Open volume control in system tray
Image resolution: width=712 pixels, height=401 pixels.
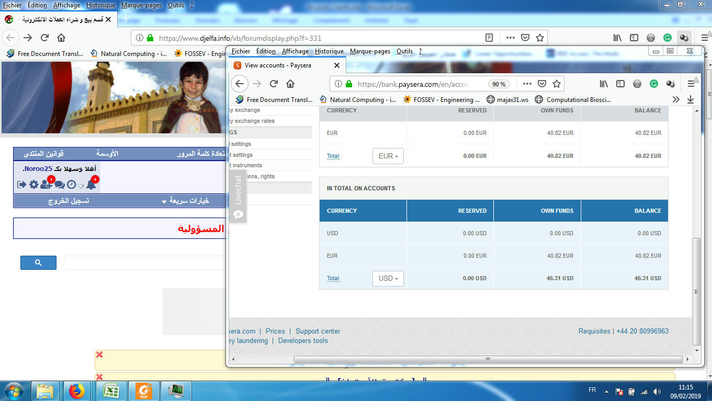pos(658,391)
